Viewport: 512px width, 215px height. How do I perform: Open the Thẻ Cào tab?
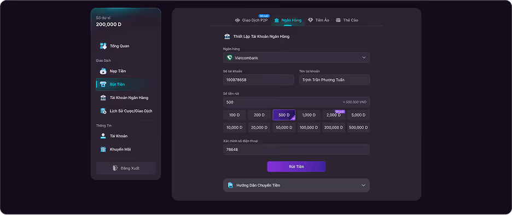click(347, 20)
